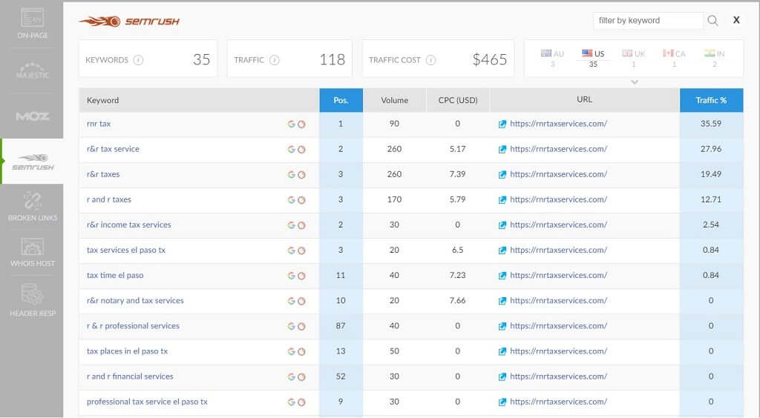
Task: Click the circle icon for 'r&r income tax services'
Action: (x=301, y=225)
